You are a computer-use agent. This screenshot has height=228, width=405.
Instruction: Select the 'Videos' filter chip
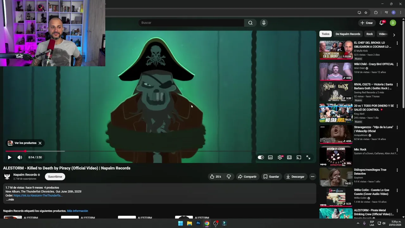[x=383, y=34]
